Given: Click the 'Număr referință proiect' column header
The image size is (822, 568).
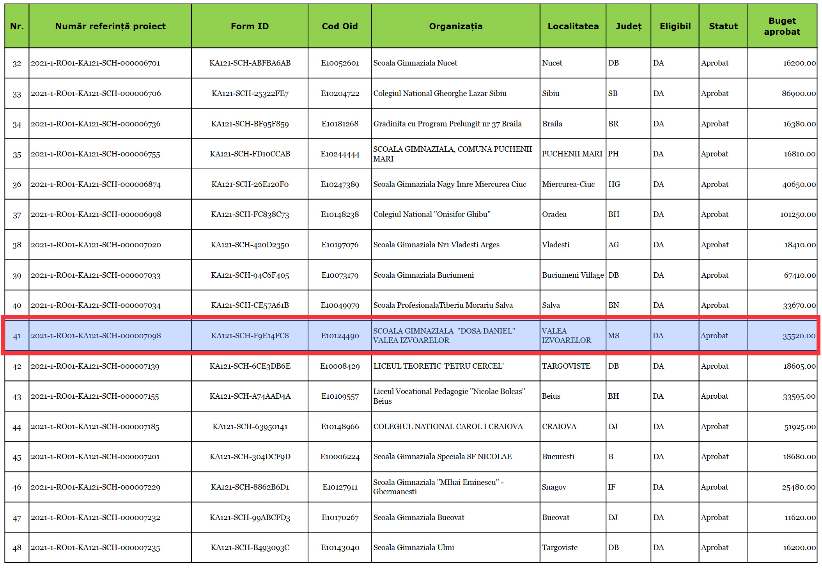Looking at the screenshot, I should pos(110,26).
